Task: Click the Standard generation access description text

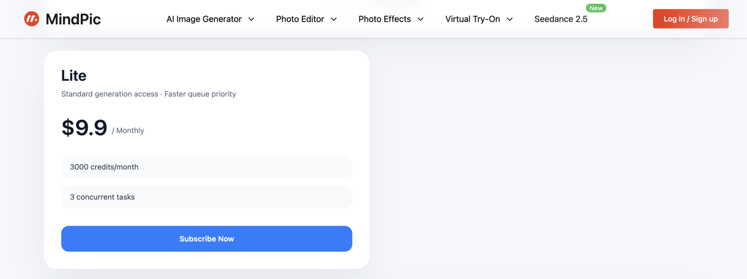Action: (x=110, y=94)
